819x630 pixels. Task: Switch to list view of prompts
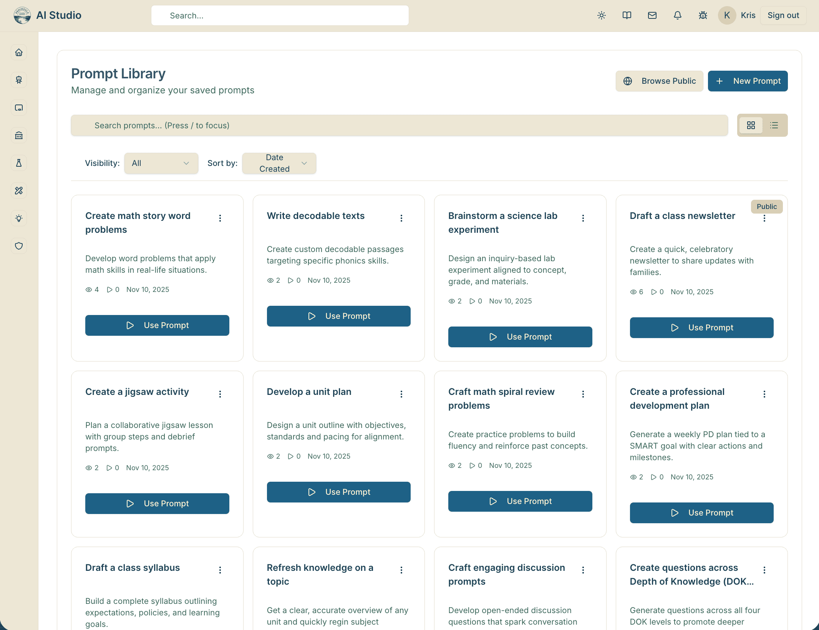click(774, 125)
